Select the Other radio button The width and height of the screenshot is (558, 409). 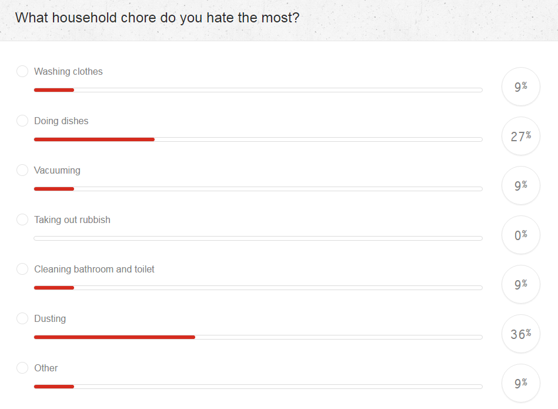[x=22, y=367]
